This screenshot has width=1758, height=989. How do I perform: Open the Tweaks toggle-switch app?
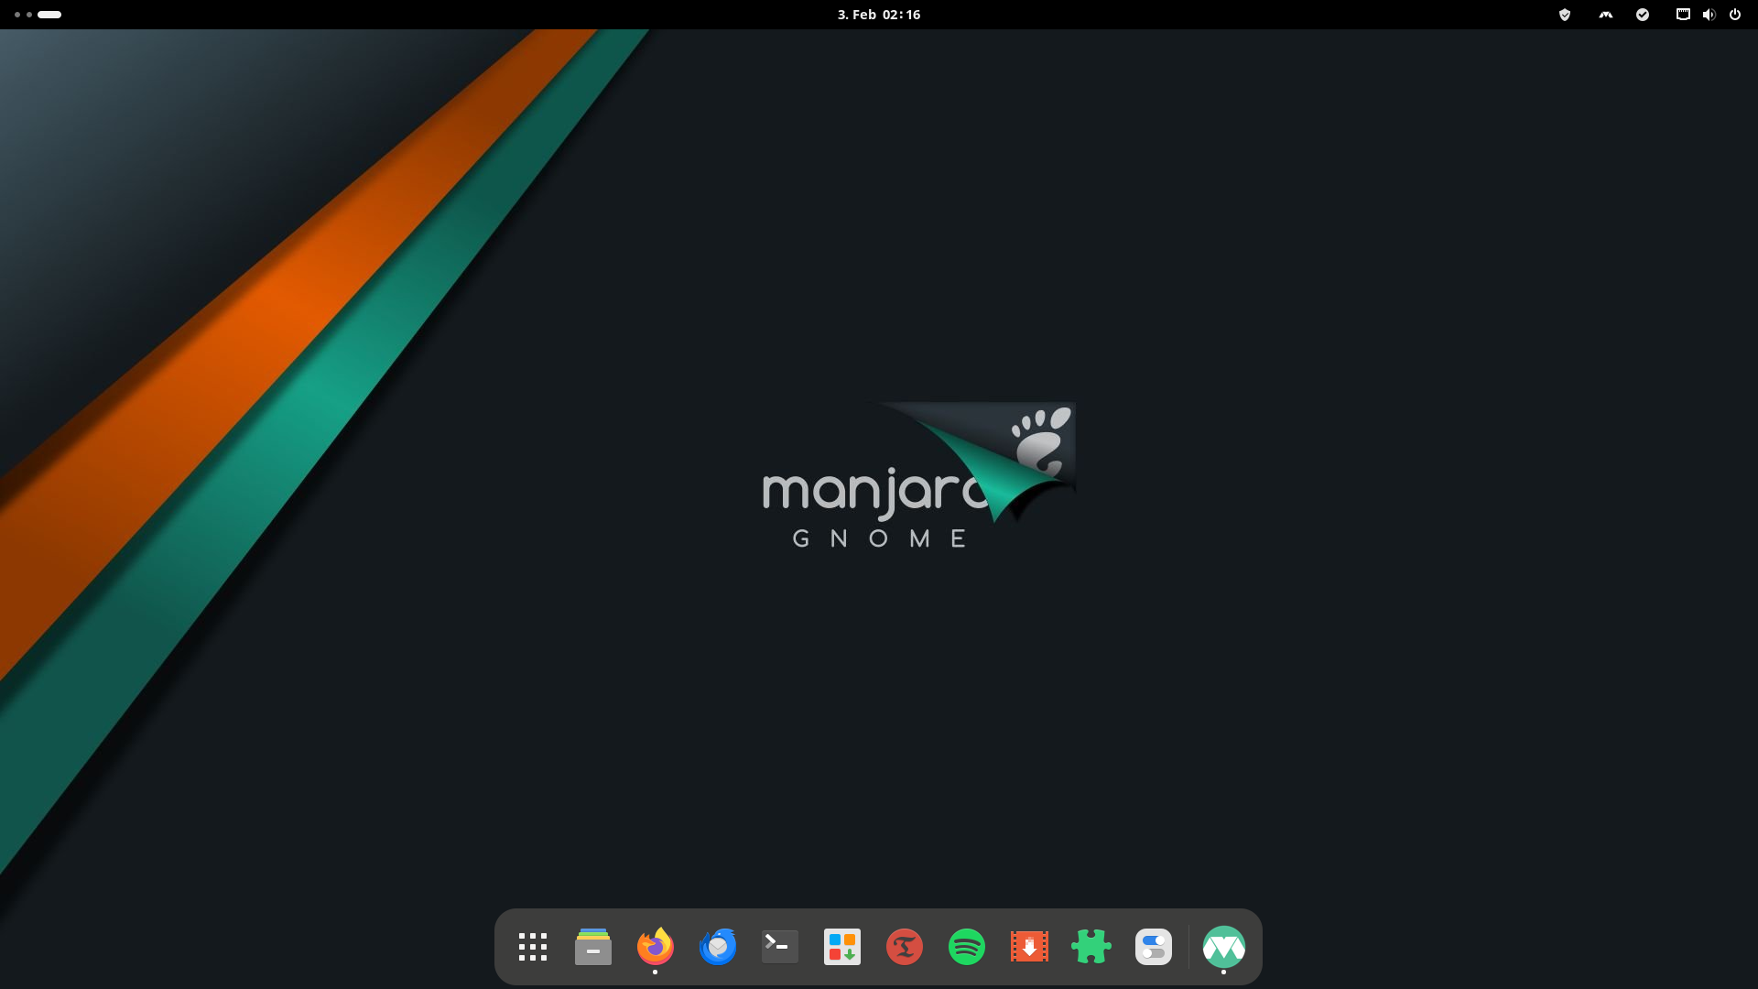click(x=1154, y=947)
